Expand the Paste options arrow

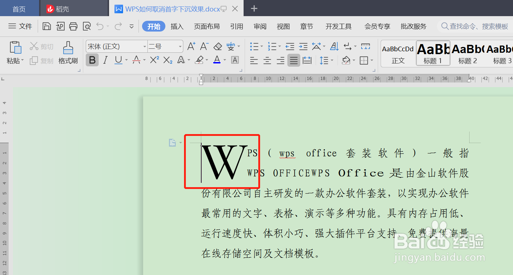click(x=22, y=61)
